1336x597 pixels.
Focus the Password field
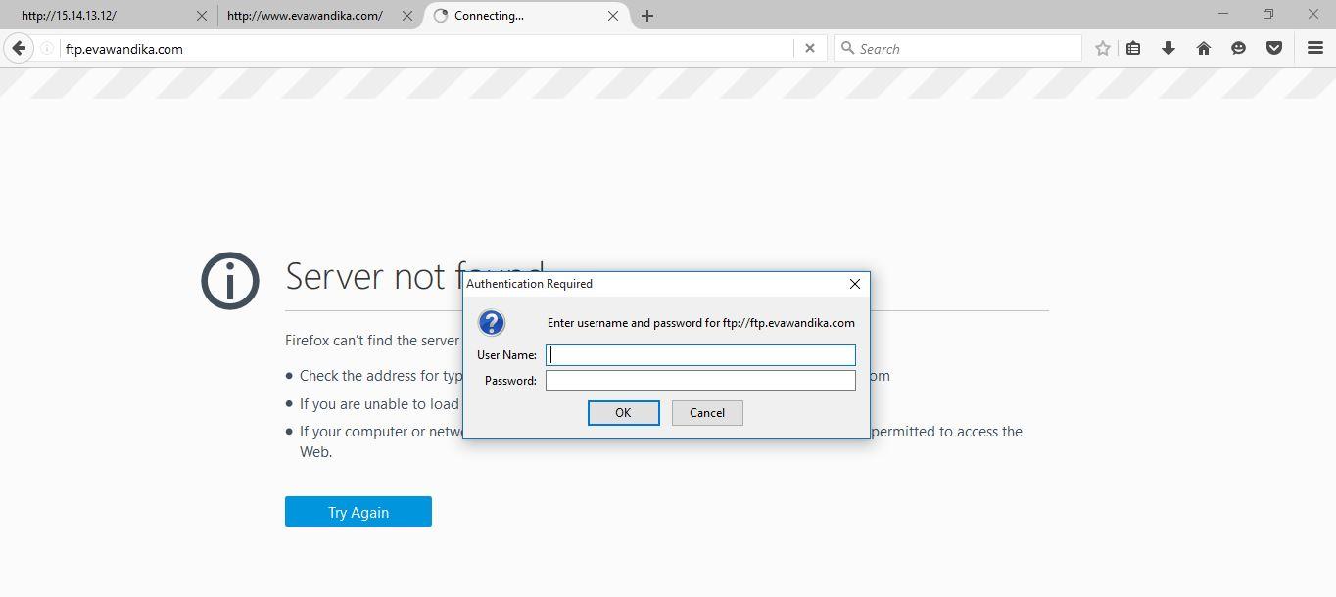coord(700,381)
